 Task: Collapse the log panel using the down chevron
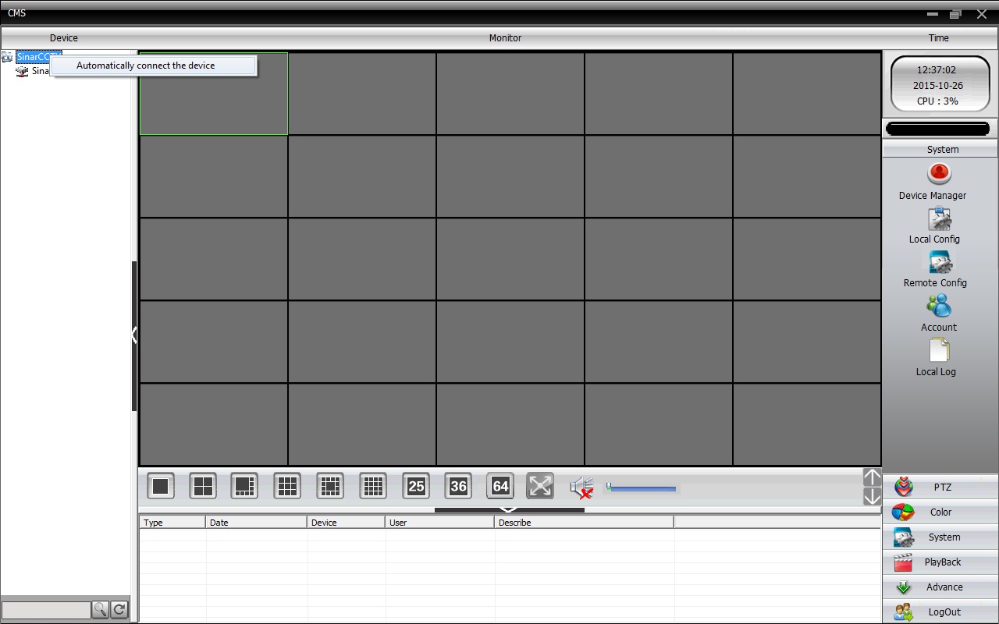pos(509,510)
